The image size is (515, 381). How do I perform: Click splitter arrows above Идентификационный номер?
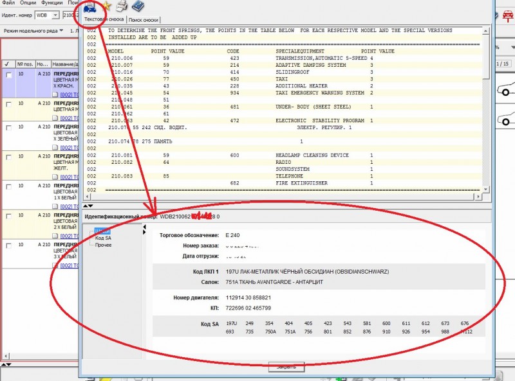click(x=88, y=206)
